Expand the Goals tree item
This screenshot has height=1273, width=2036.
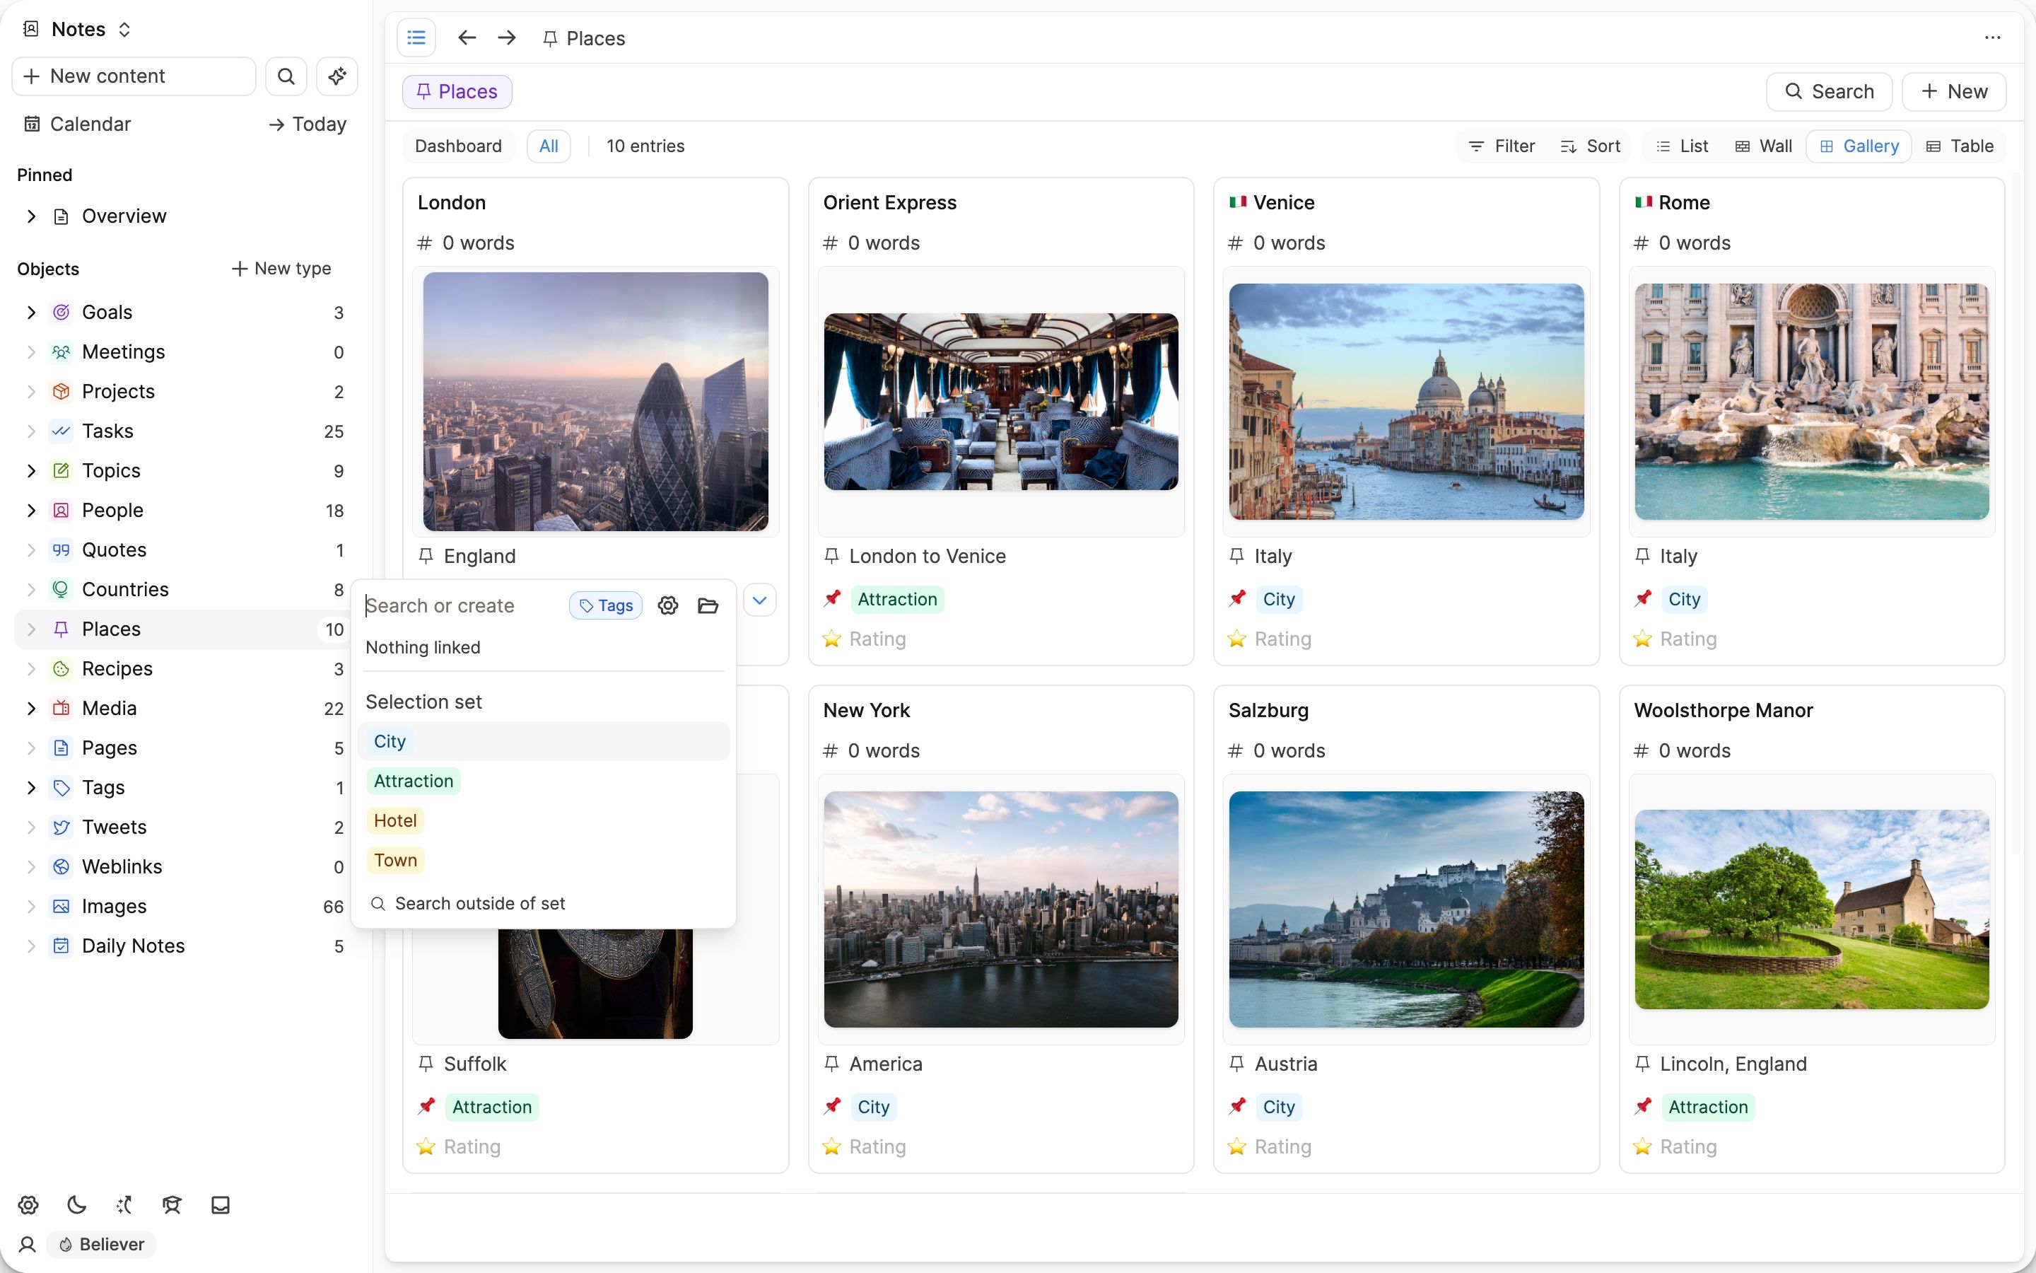31,313
